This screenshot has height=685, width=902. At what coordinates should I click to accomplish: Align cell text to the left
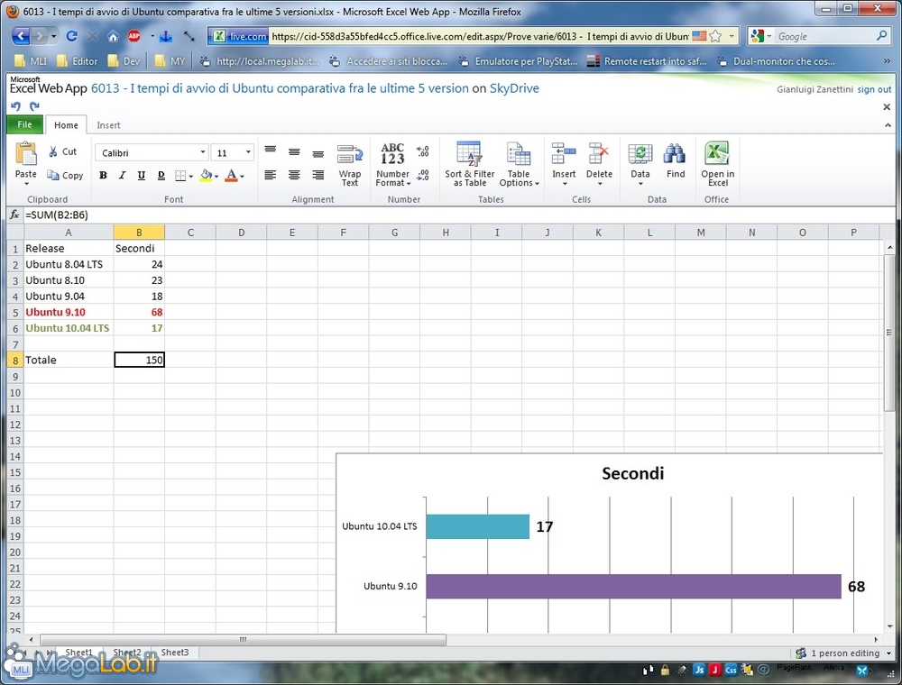(x=271, y=175)
